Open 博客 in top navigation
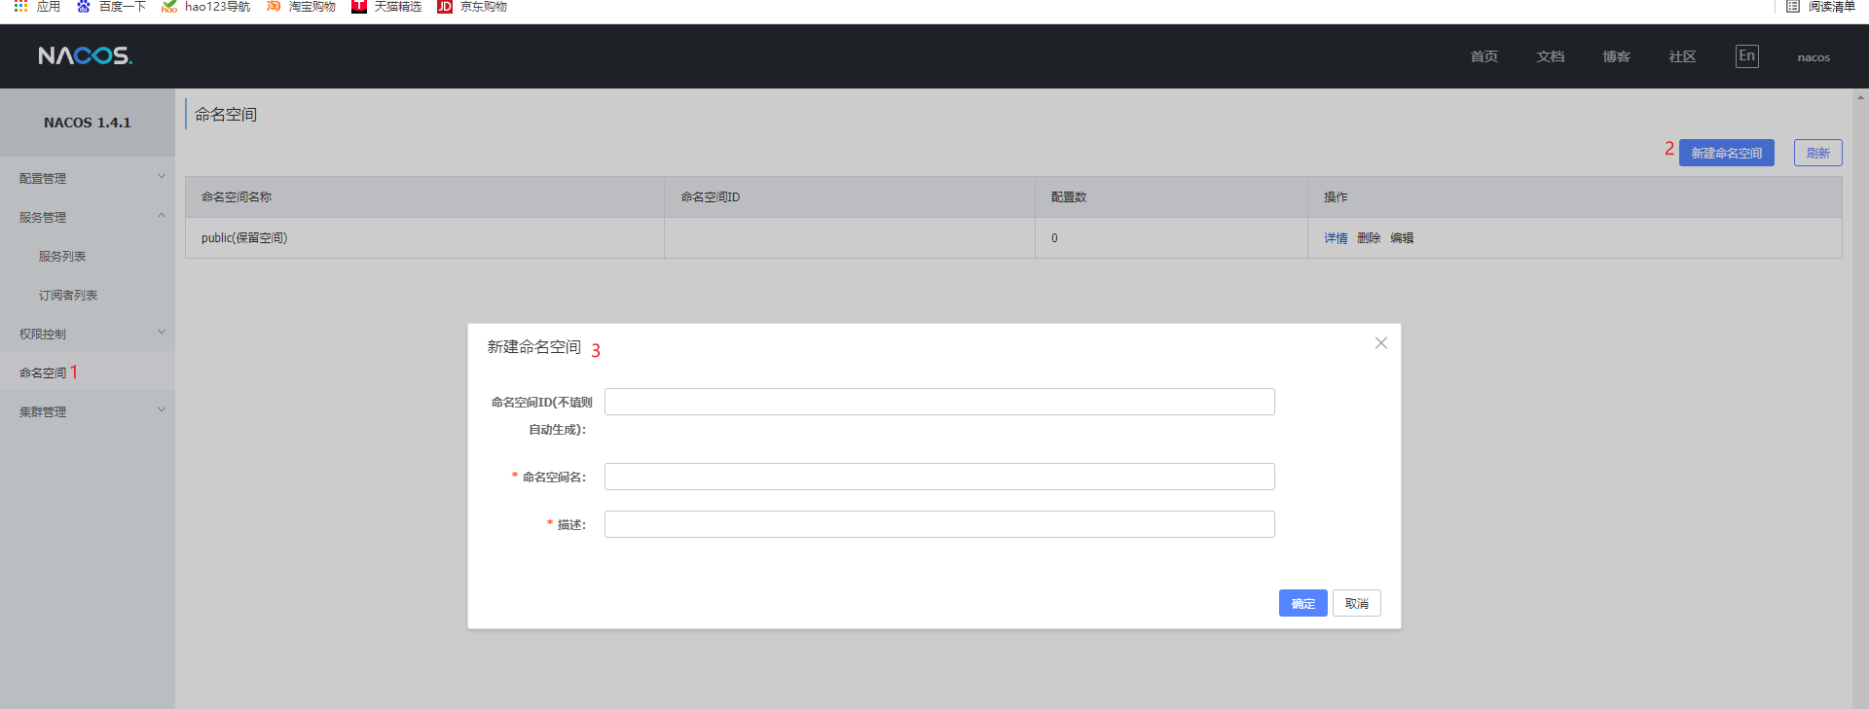 pyautogui.click(x=1616, y=56)
